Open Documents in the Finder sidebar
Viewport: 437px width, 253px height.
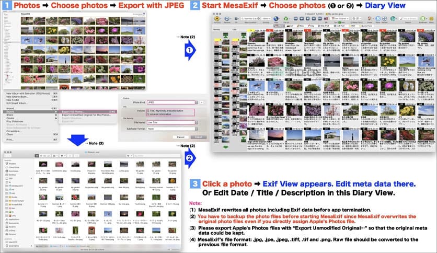click(11, 223)
